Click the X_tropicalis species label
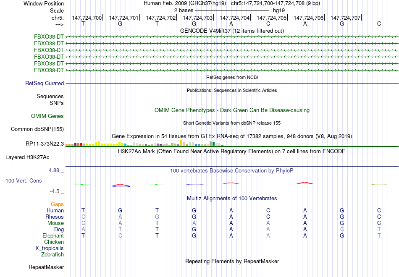Viewport: 399px width, 277px height. pos(50,248)
